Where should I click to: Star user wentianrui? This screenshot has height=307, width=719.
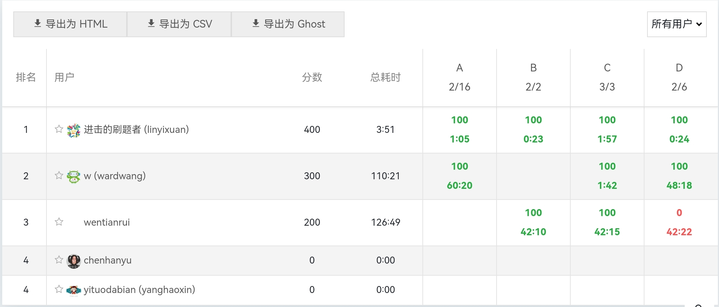coord(59,222)
